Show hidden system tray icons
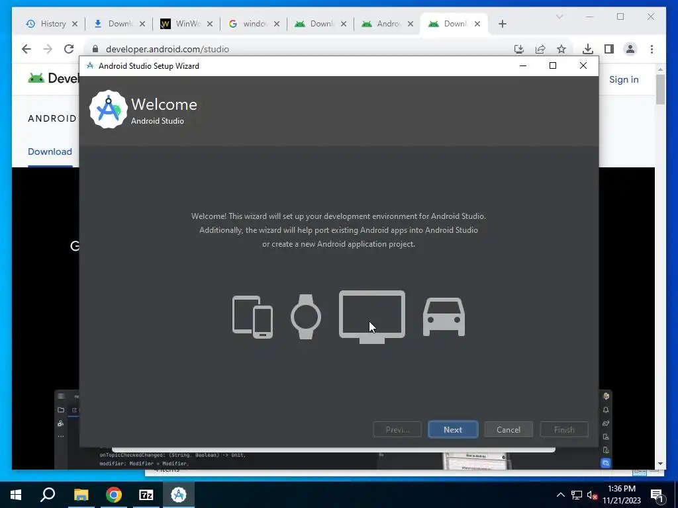678x508 pixels. 560,495
